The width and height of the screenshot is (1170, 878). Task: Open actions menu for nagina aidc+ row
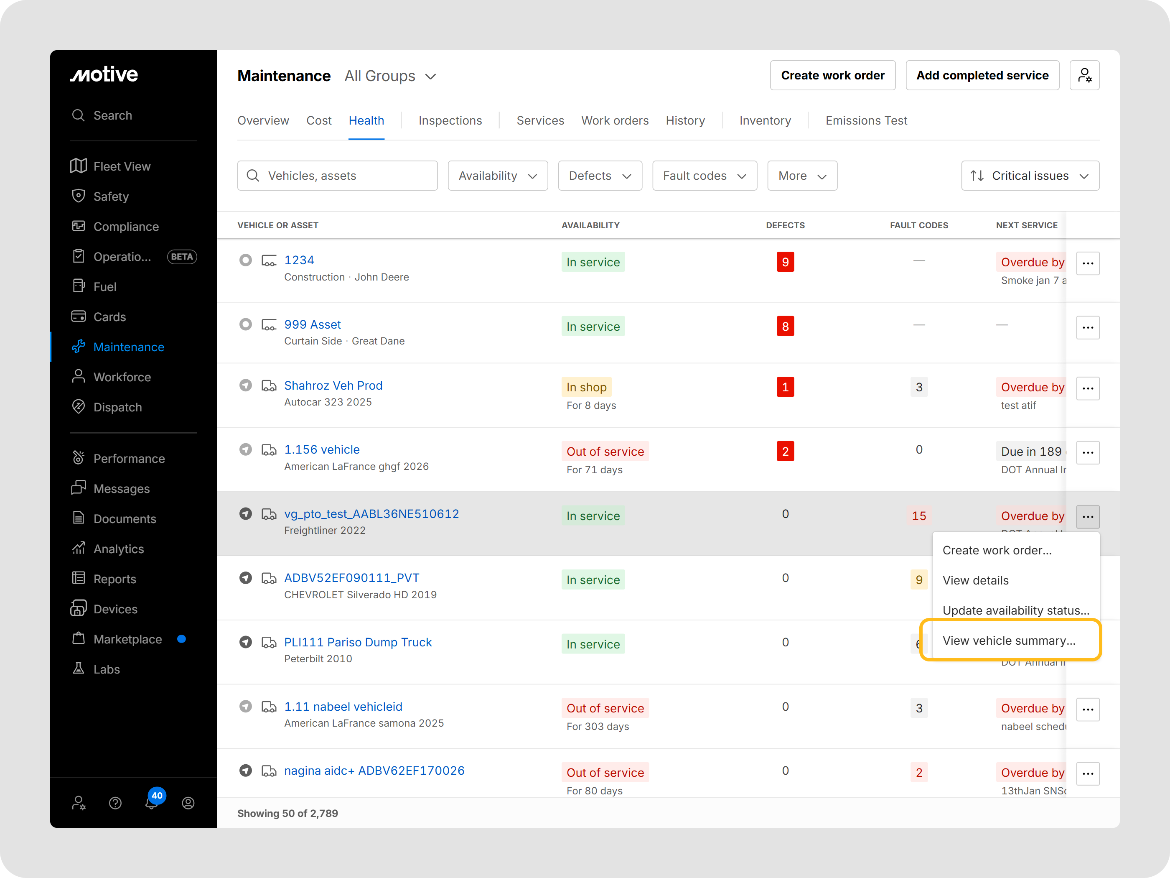1088,773
